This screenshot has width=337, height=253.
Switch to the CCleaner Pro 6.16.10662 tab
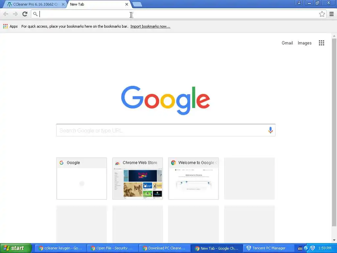coord(34,4)
